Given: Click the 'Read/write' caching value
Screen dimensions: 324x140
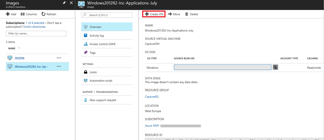Looking at the screenshot, I should 314,68.
